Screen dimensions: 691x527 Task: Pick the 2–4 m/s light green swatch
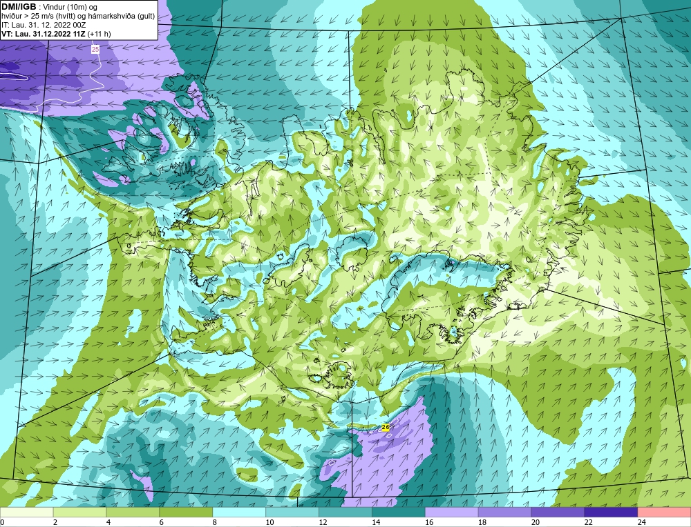point(79,512)
